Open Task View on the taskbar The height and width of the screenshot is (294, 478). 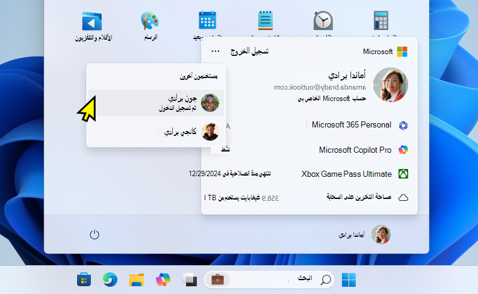(x=190, y=280)
